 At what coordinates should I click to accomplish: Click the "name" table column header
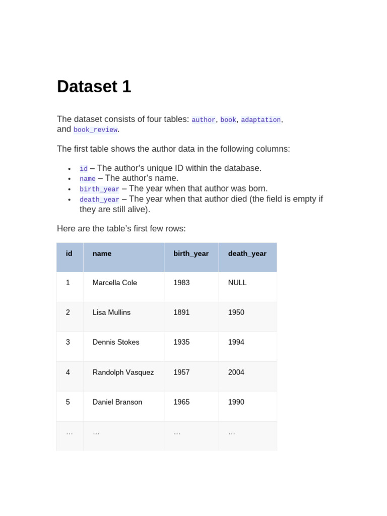pos(102,253)
